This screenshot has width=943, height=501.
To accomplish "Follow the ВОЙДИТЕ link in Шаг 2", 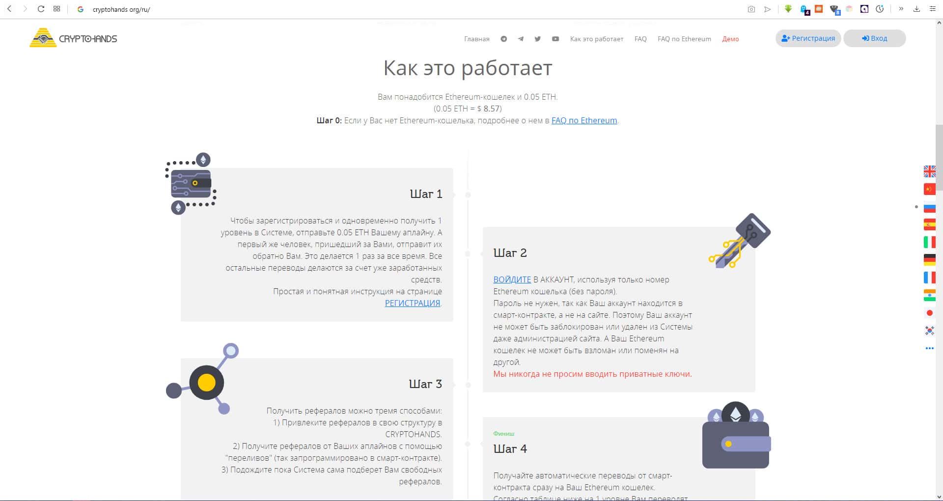I will click(512, 279).
